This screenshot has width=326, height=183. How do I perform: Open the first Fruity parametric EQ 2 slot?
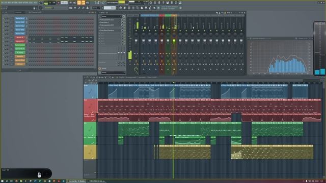point(110,20)
